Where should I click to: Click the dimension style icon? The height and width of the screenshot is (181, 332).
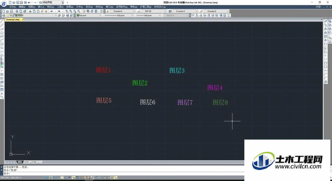(x=139, y=11)
